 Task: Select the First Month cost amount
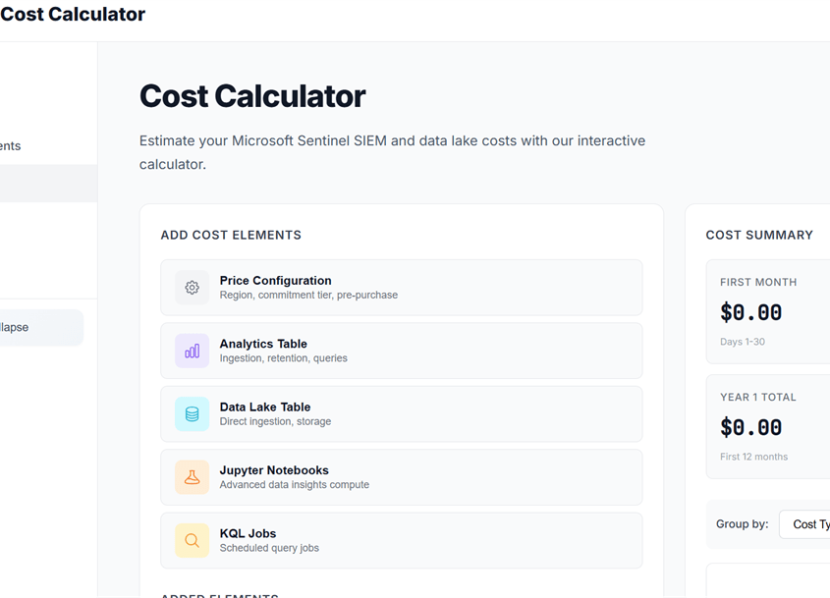pyautogui.click(x=751, y=313)
